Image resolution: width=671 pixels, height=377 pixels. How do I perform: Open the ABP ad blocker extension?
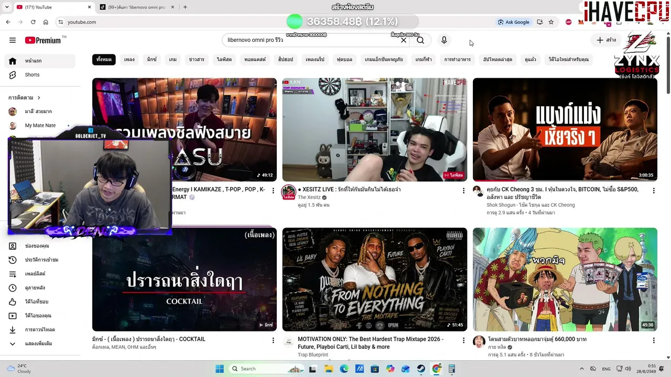coord(569,22)
